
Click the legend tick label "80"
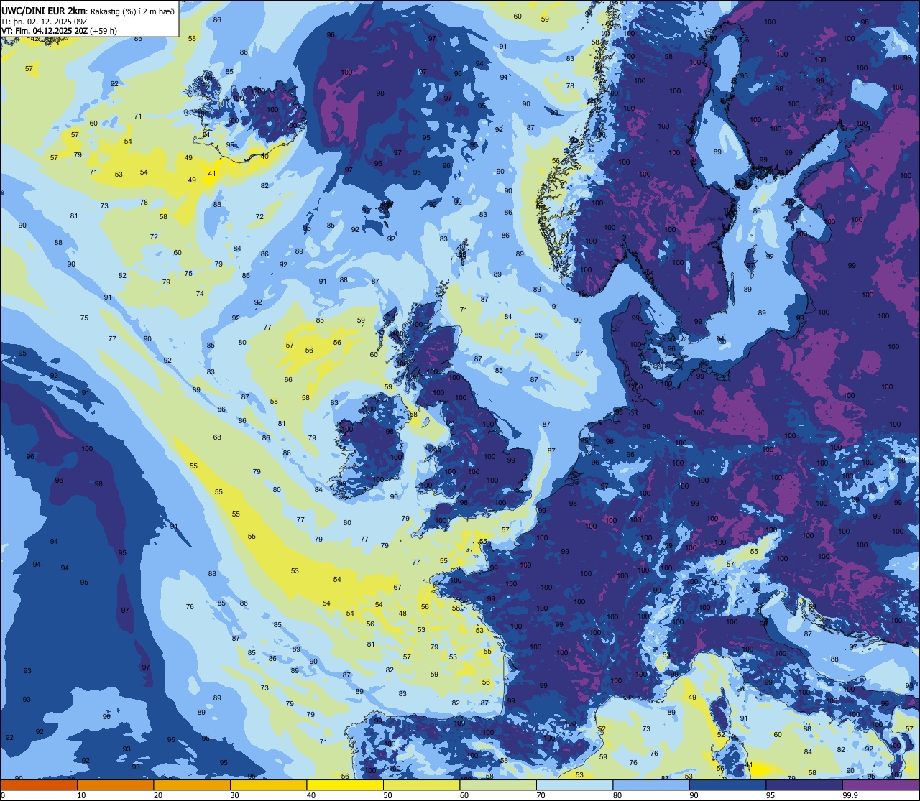(617, 795)
